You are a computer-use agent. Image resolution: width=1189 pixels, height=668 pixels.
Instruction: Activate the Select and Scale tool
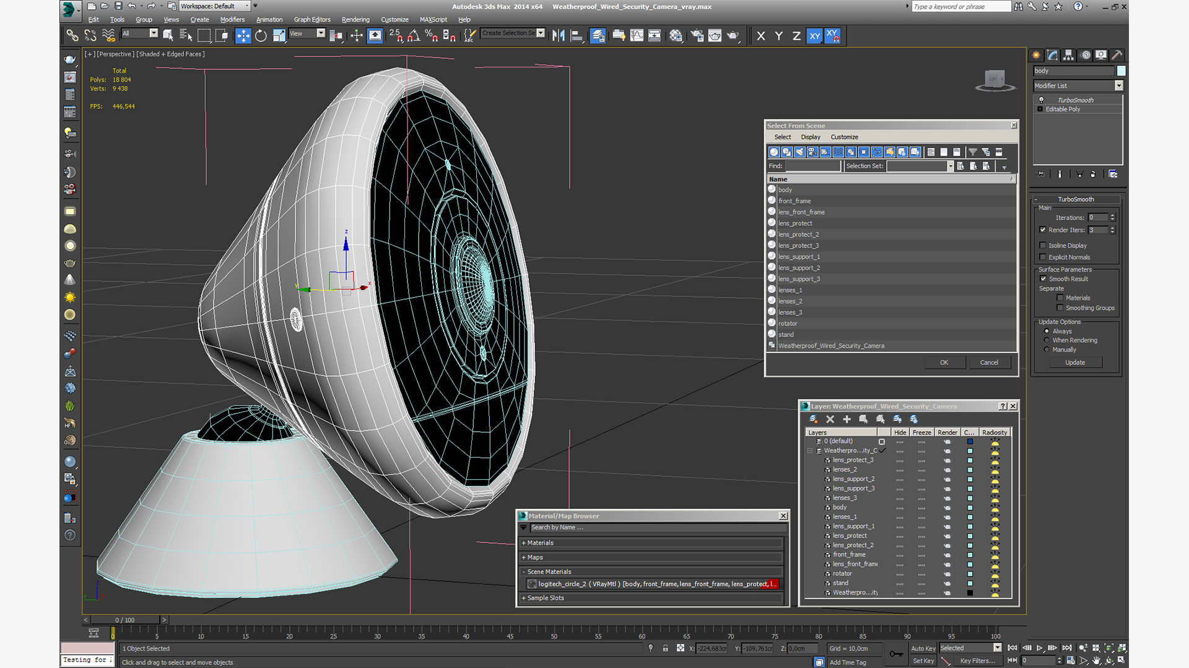pos(279,35)
